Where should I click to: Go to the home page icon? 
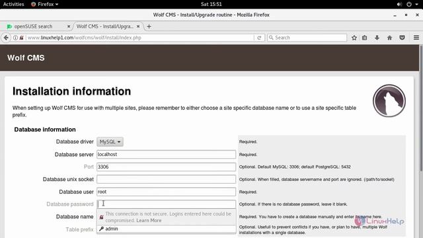click(389, 38)
